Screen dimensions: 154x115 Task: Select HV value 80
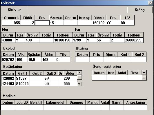point(127,23)
